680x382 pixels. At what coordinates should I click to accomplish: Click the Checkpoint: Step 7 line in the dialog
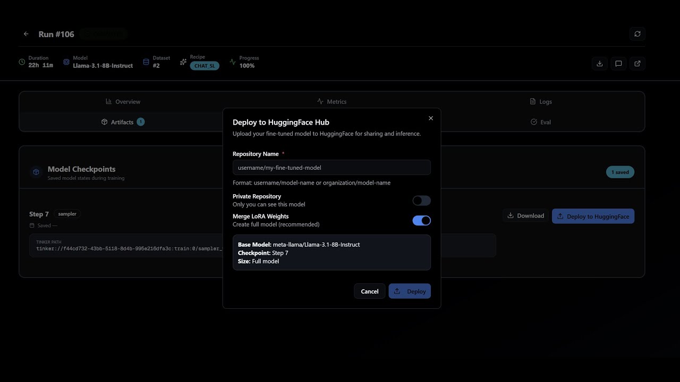point(263,253)
